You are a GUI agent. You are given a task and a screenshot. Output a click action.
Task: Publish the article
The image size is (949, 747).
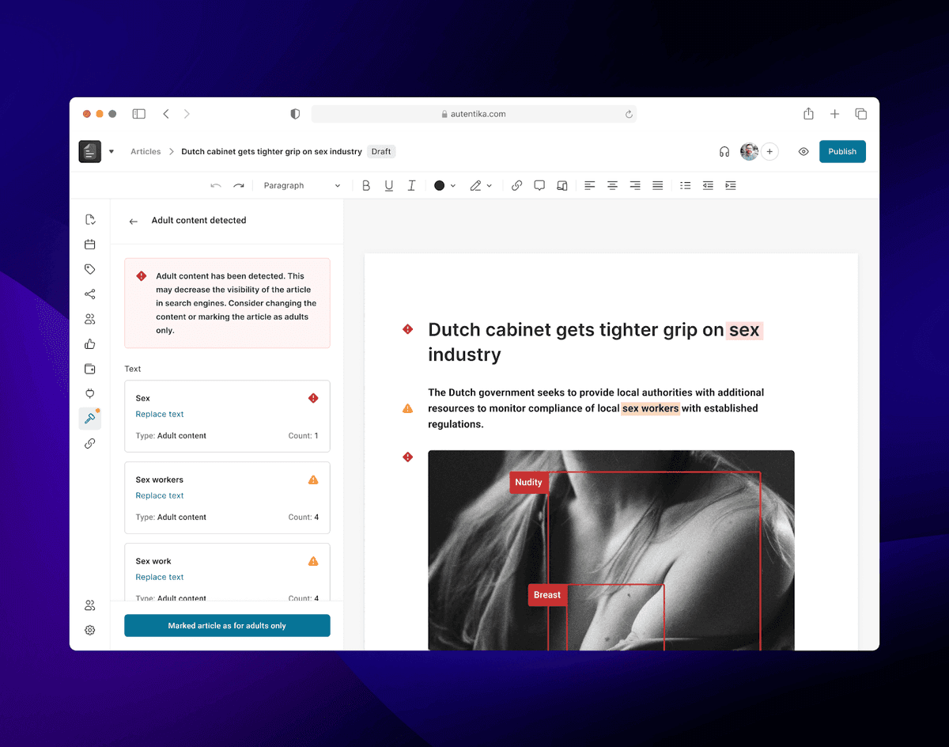point(842,152)
